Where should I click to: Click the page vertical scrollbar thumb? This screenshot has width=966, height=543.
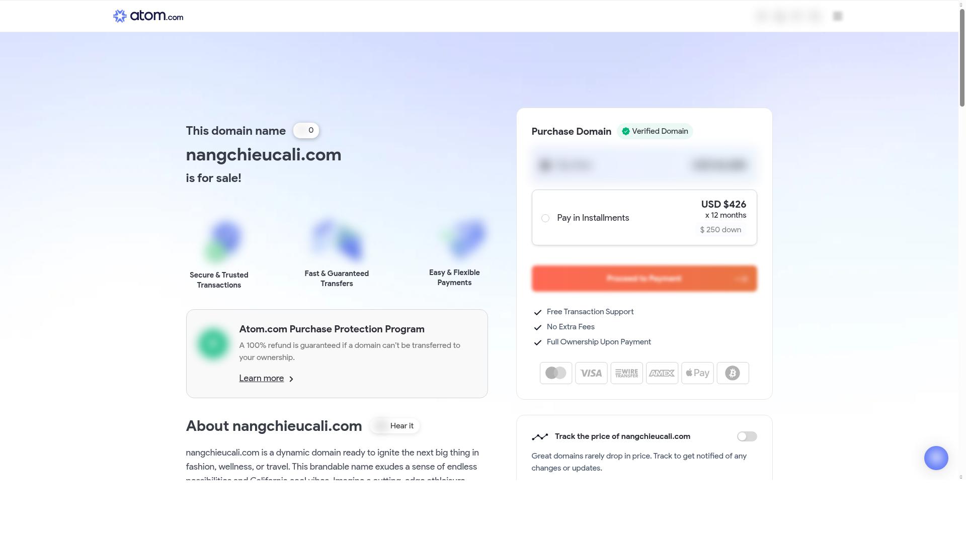click(962, 55)
